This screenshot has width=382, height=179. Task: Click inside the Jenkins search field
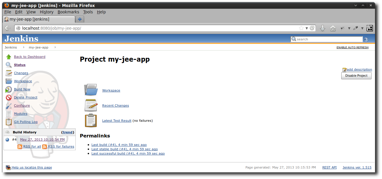coord(326,39)
